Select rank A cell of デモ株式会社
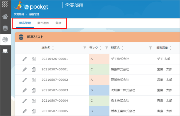 [99, 59]
